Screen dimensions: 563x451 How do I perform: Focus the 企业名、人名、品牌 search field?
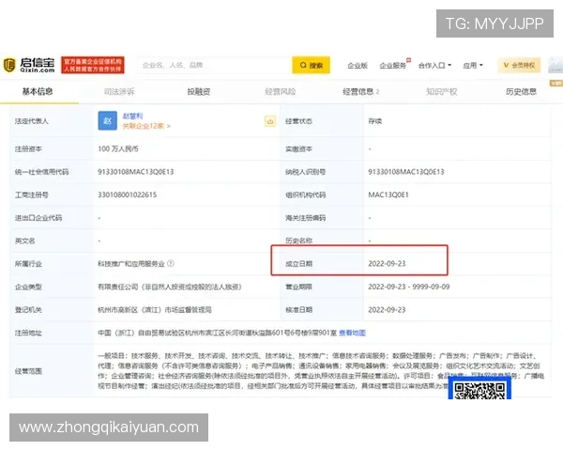pyautogui.click(x=215, y=65)
